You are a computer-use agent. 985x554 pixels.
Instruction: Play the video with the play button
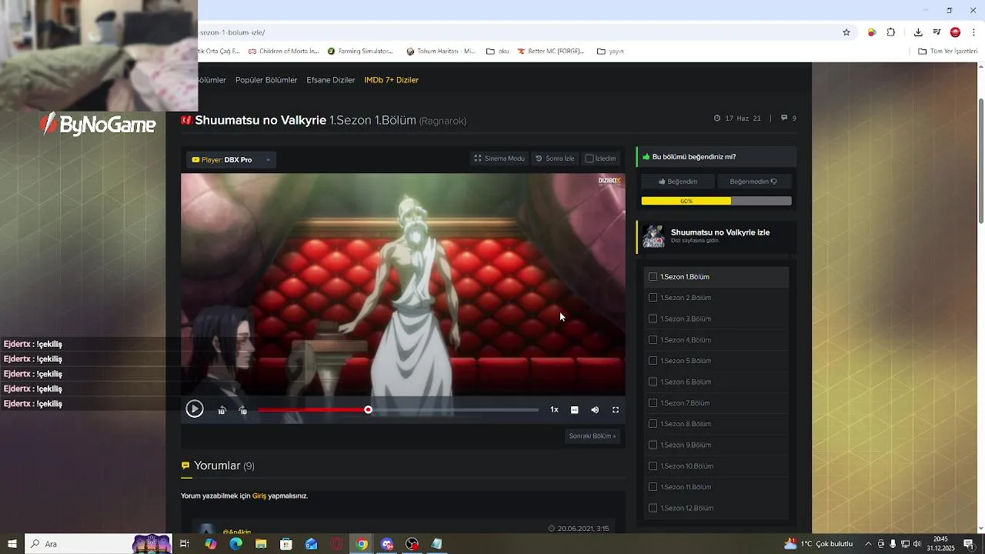[x=194, y=409]
